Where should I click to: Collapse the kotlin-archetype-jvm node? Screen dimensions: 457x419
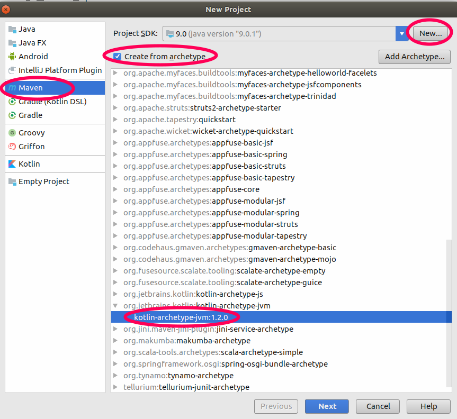115,306
